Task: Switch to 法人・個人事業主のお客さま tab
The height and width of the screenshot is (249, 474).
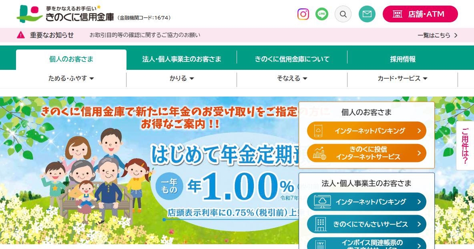Action: 182,59
